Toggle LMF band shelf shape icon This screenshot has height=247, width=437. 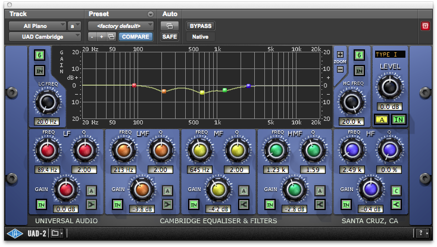pos(167,204)
